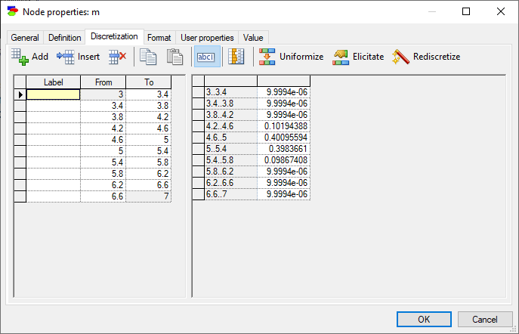The image size is (519, 334).
Task: Copy the selected cells icon
Action: [148, 57]
